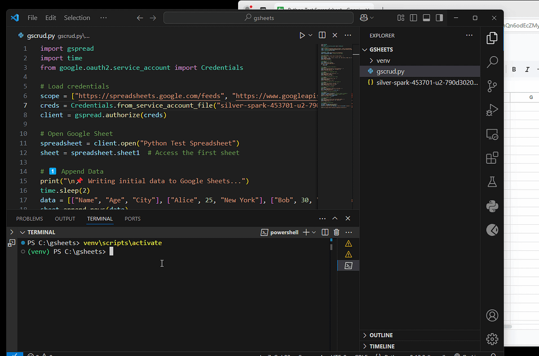Open the Accounts button at bottom
This screenshot has width=539, height=356.
(492, 316)
